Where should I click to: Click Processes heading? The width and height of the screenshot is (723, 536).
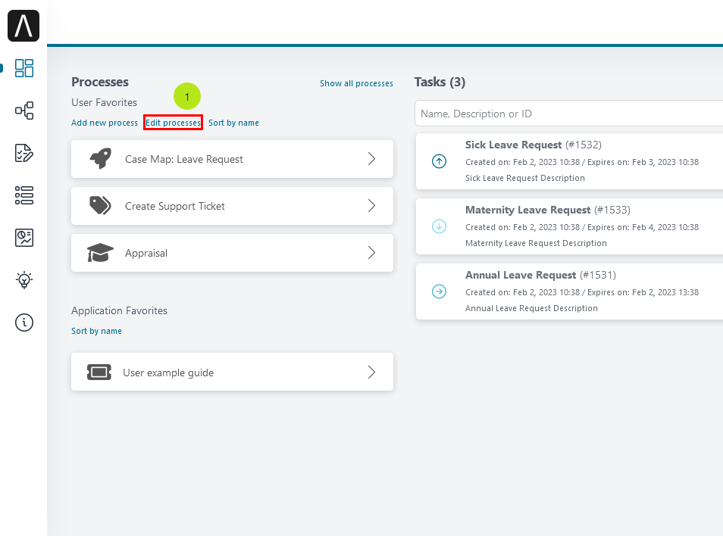pos(100,82)
